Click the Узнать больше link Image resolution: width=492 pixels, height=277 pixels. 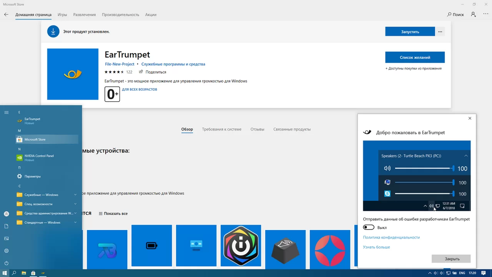pyautogui.click(x=377, y=247)
